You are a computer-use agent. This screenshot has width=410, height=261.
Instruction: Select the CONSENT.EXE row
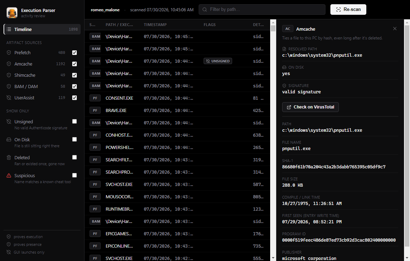pos(177,98)
